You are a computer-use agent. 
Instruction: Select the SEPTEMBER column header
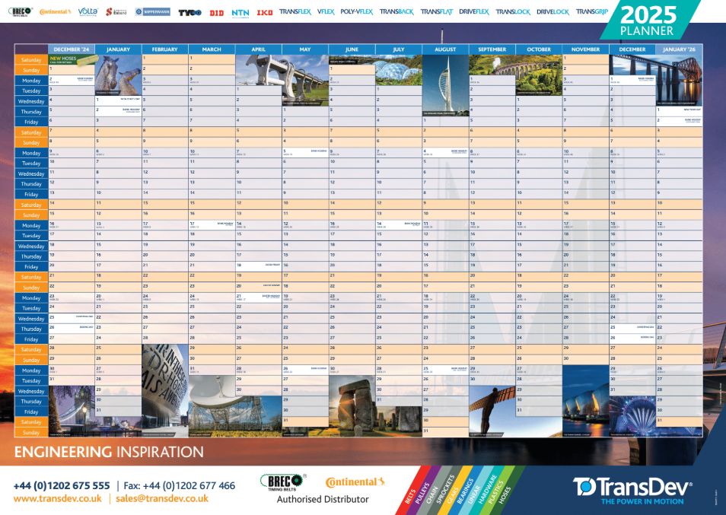click(492, 49)
